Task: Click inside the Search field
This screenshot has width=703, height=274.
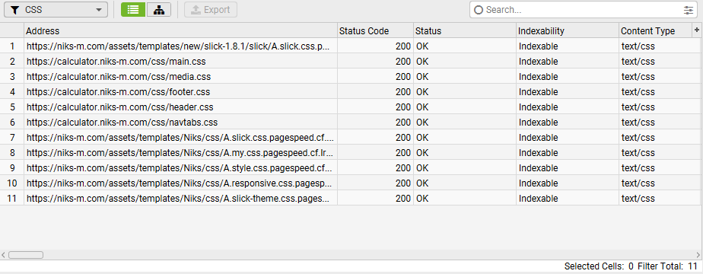Action: click(x=583, y=10)
